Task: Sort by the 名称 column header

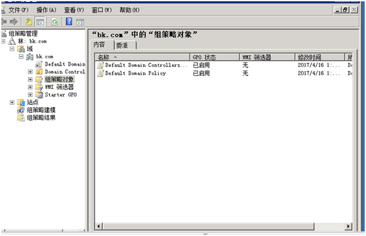Action: (x=142, y=57)
